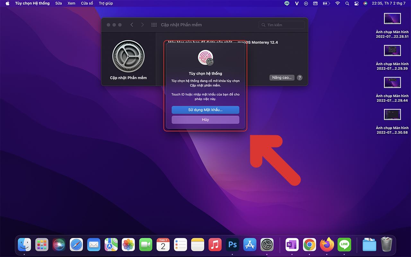Click the LINE menu bar icon

[287, 3]
